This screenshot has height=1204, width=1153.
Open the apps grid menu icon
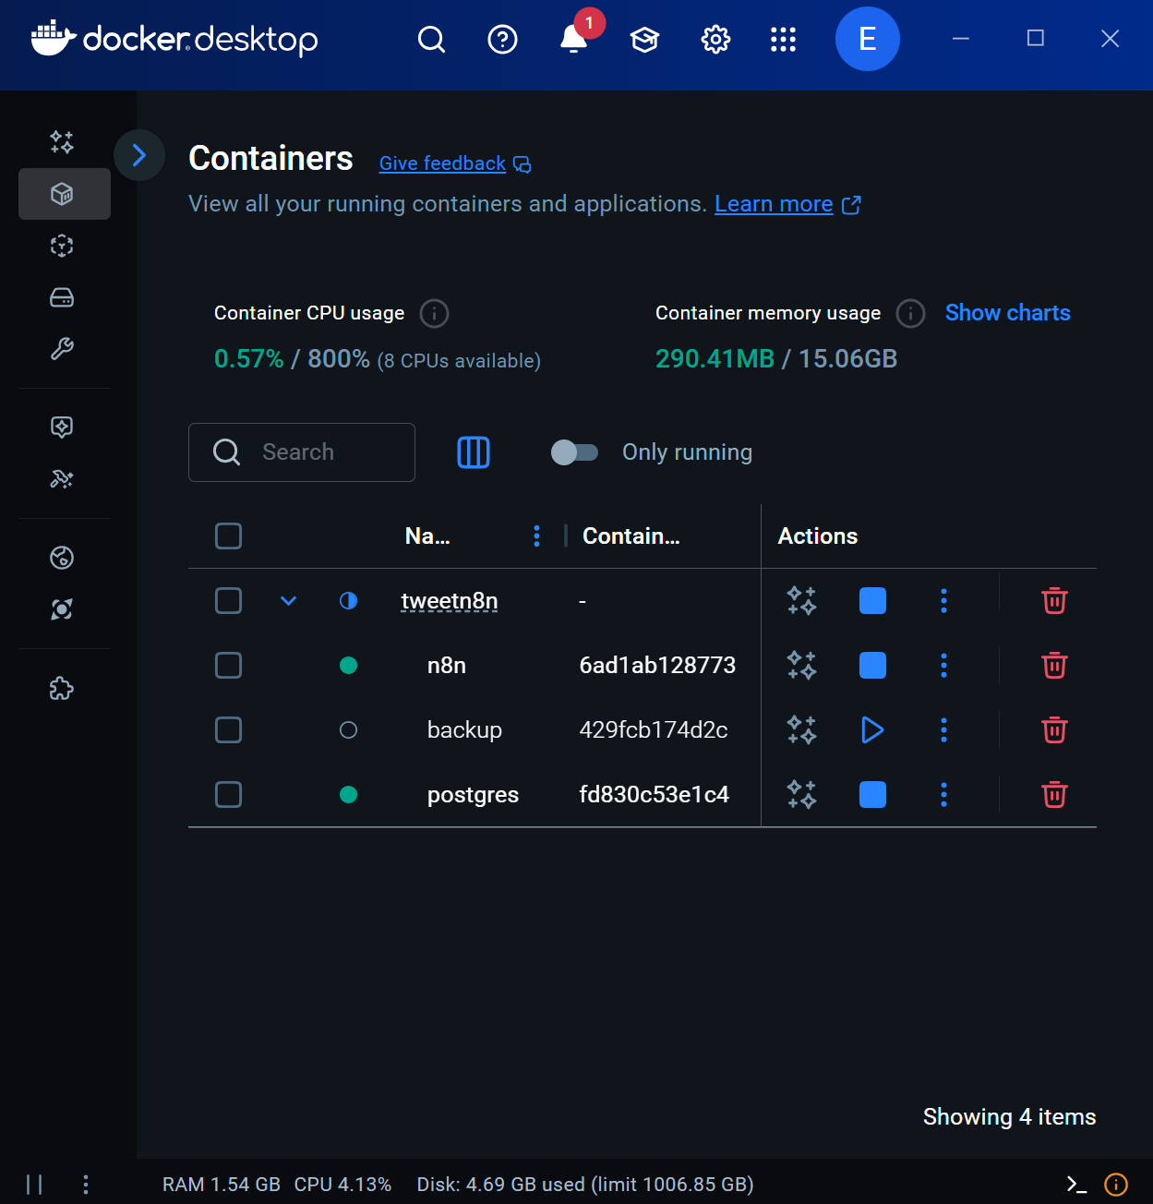click(x=783, y=39)
